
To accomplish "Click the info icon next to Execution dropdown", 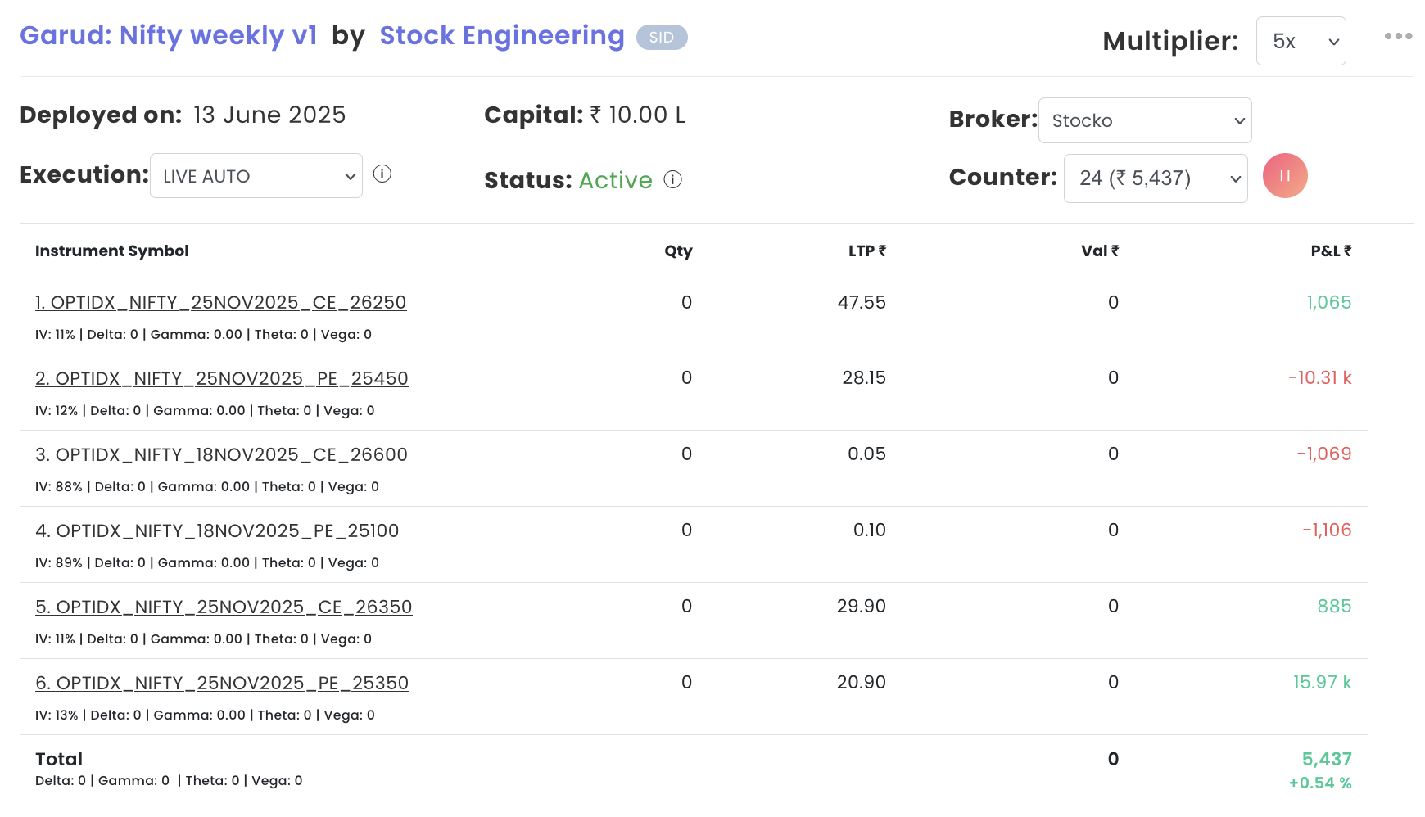I will pos(382,174).
